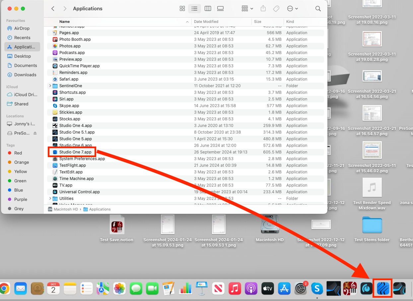Navigate back with the back arrow
Image resolution: width=413 pixels, height=301 pixels.
coord(53,9)
